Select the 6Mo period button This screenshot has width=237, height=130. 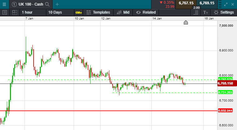click(79, 13)
